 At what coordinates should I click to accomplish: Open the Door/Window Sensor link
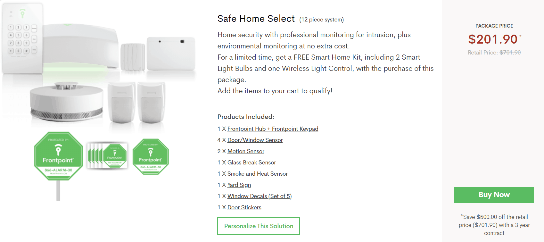(255, 140)
